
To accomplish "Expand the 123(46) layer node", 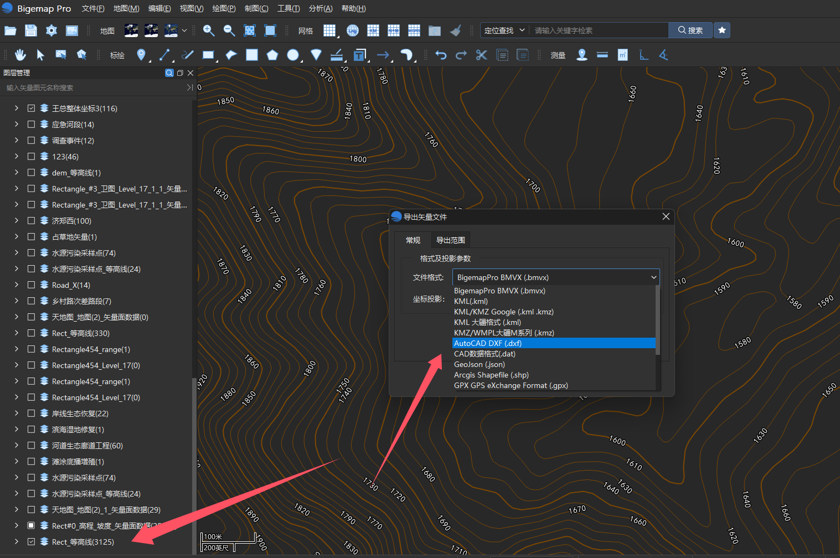I will coord(16,157).
